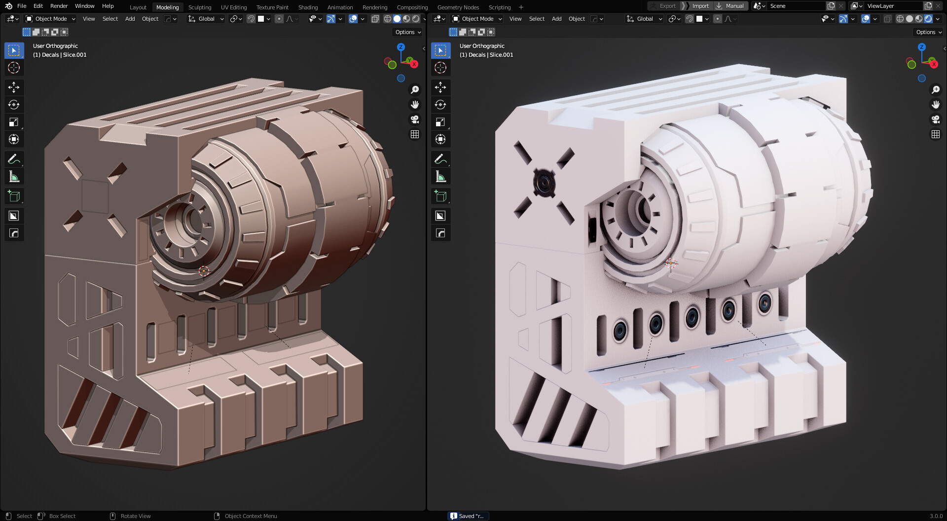947x521 pixels.
Task: Select the Measure tool
Action: coord(14,176)
